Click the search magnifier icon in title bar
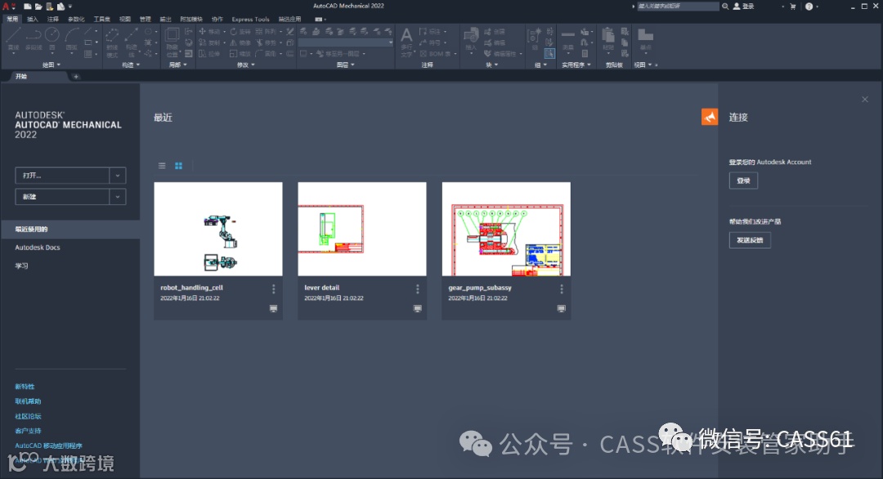883x479 pixels. [x=725, y=7]
